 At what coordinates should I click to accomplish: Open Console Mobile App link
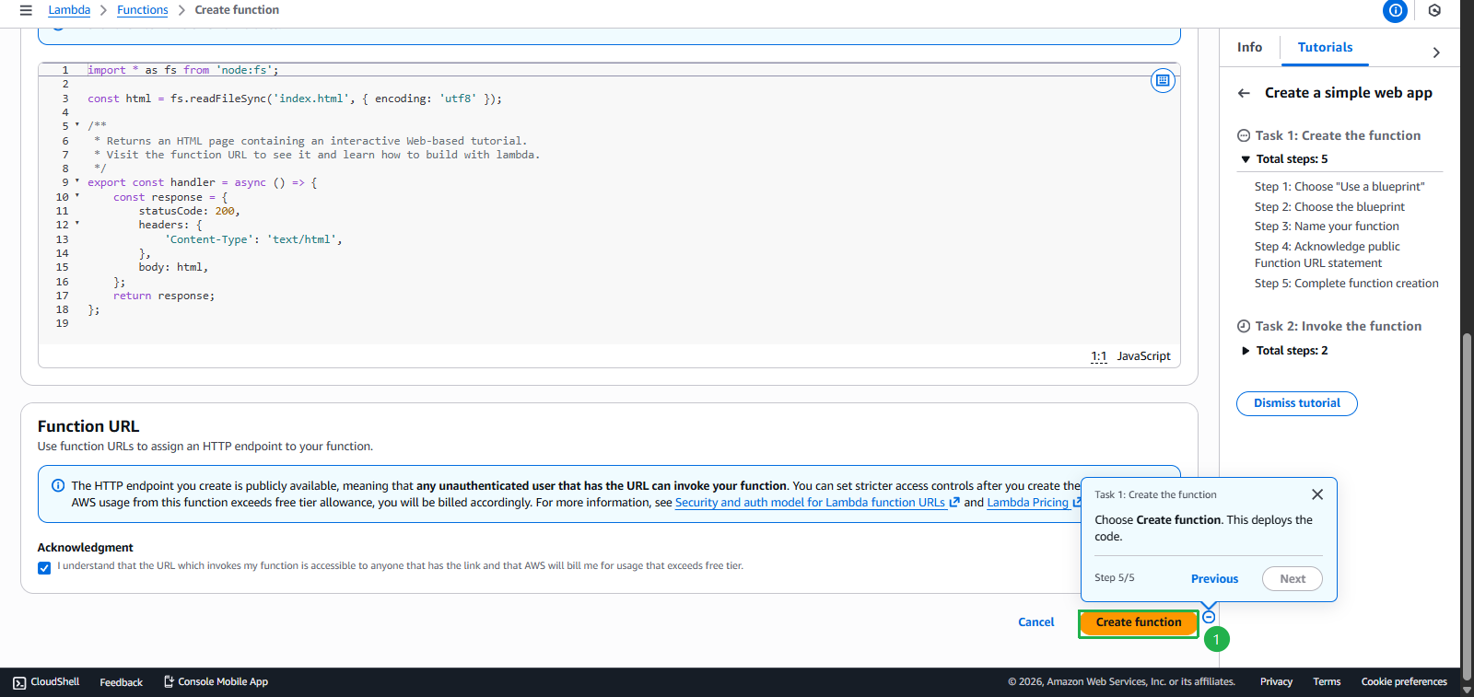tap(216, 682)
